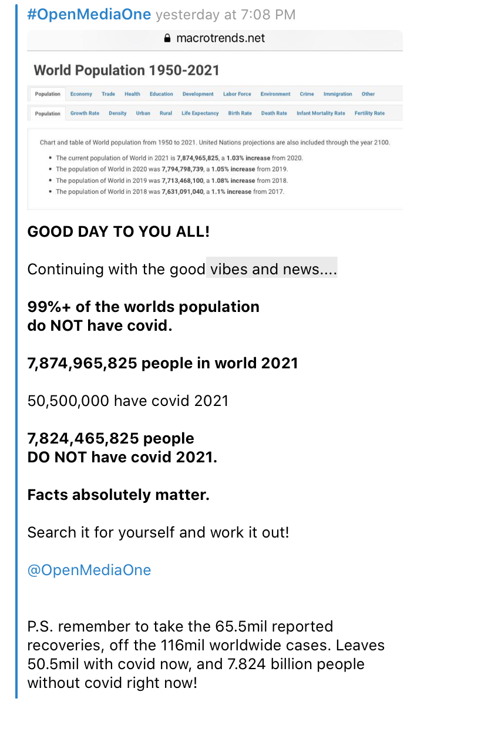
Task: Open the Development tab
Action: pos(198,94)
